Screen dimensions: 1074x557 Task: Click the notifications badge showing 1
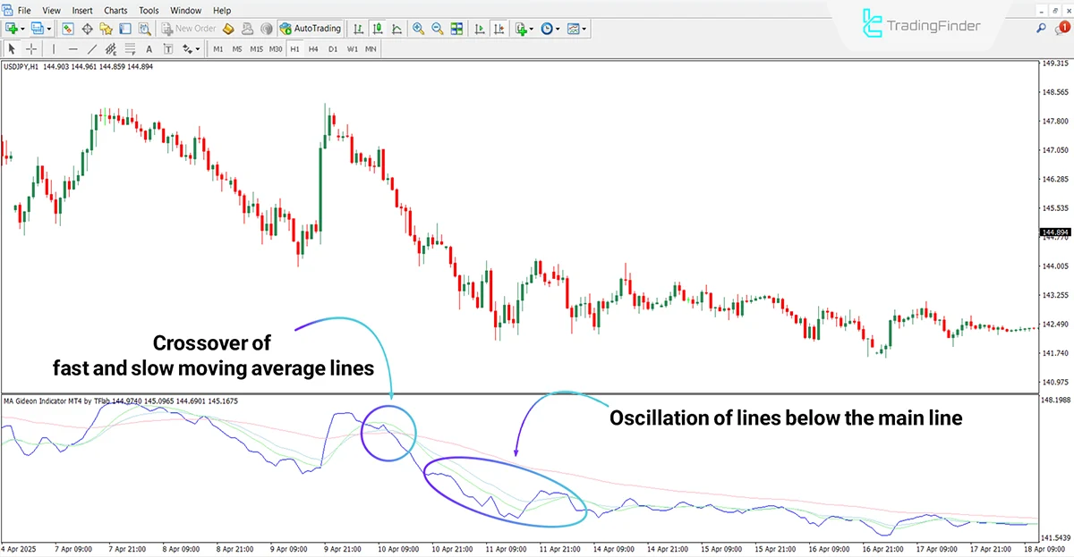(1064, 28)
